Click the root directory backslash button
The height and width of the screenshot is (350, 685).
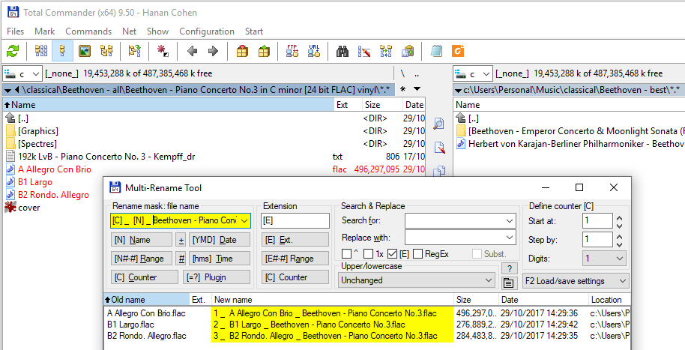point(402,73)
